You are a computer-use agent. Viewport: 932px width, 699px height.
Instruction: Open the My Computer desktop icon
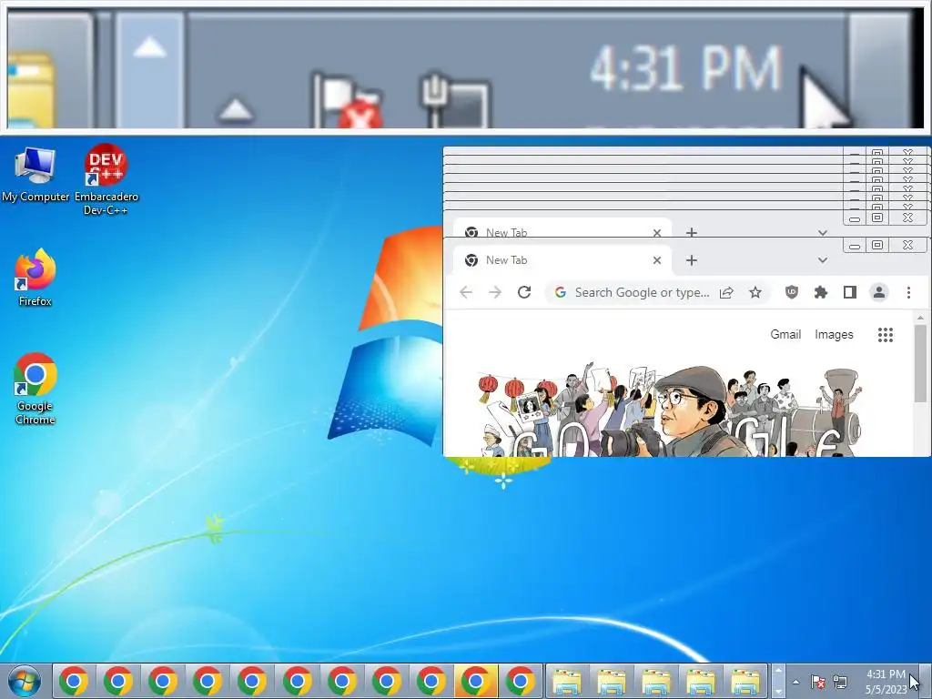point(35,174)
